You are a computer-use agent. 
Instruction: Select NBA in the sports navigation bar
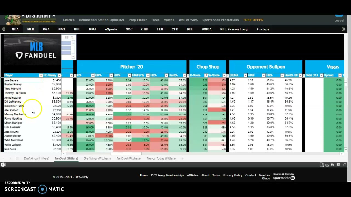click(x=15, y=29)
